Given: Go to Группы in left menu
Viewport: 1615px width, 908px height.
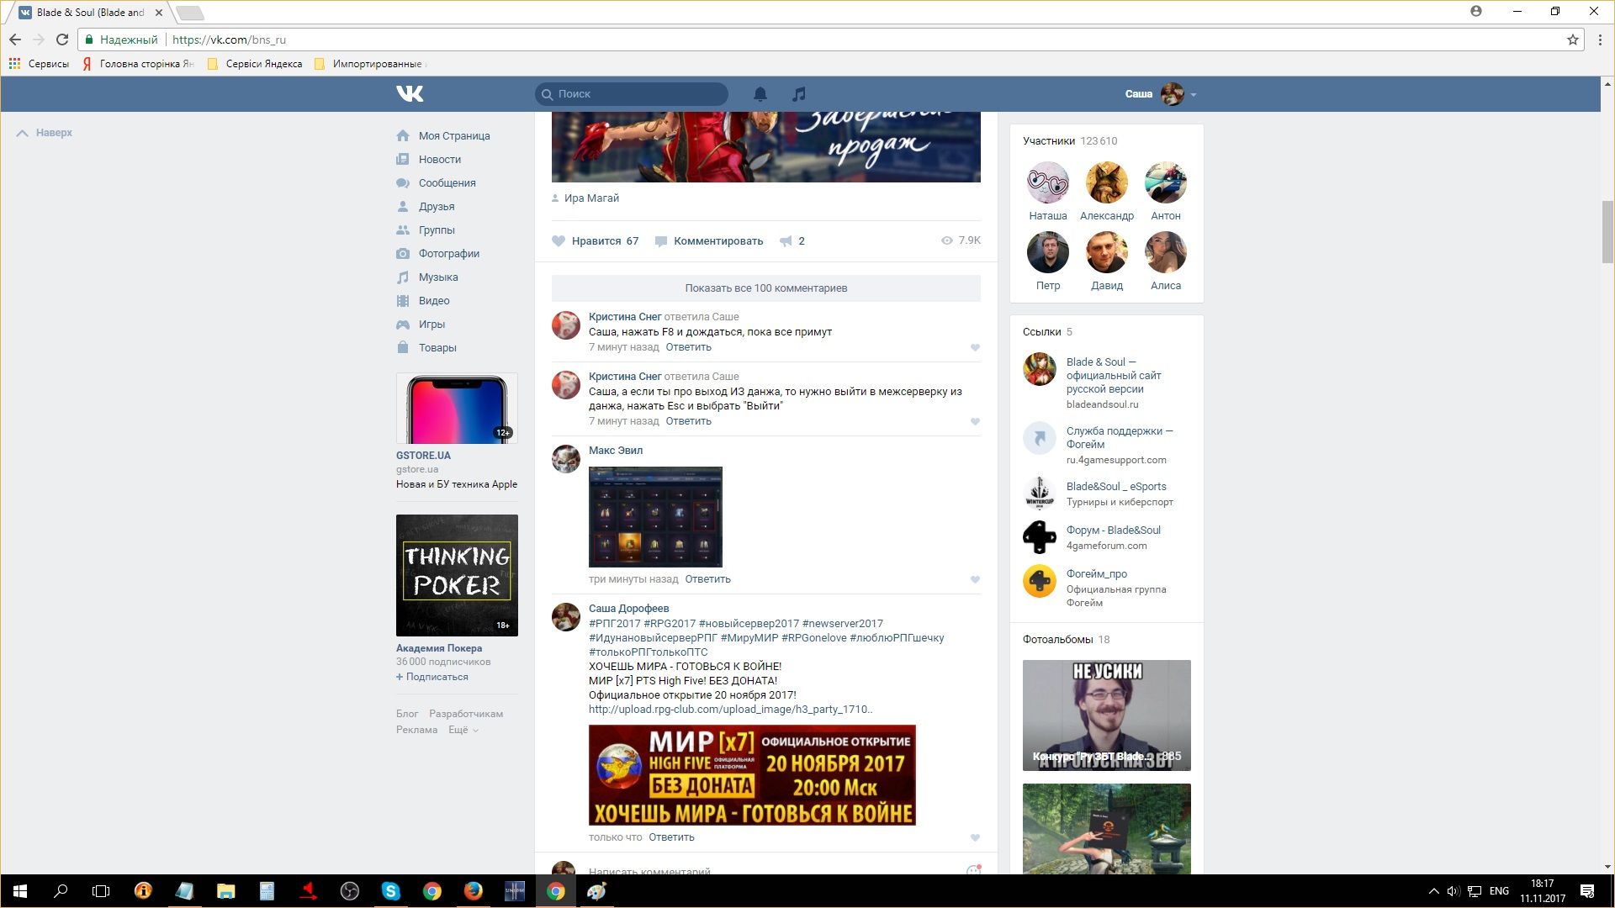Looking at the screenshot, I should point(437,230).
